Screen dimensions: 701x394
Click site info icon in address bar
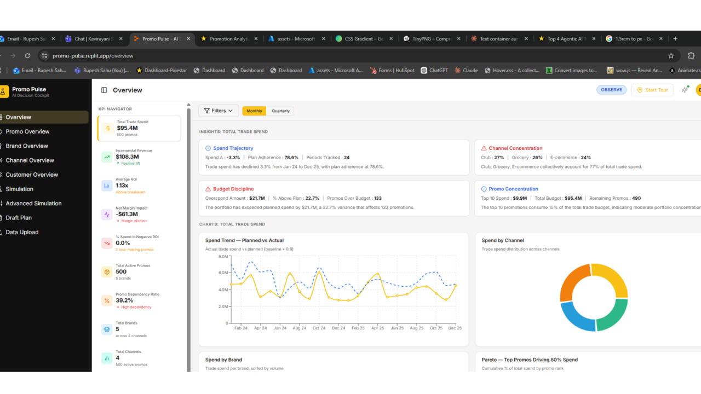coord(45,55)
